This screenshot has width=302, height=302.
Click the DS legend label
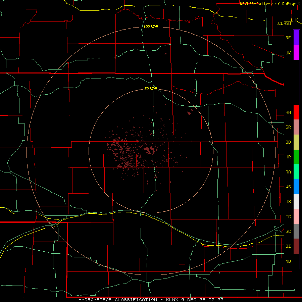pos(288,202)
